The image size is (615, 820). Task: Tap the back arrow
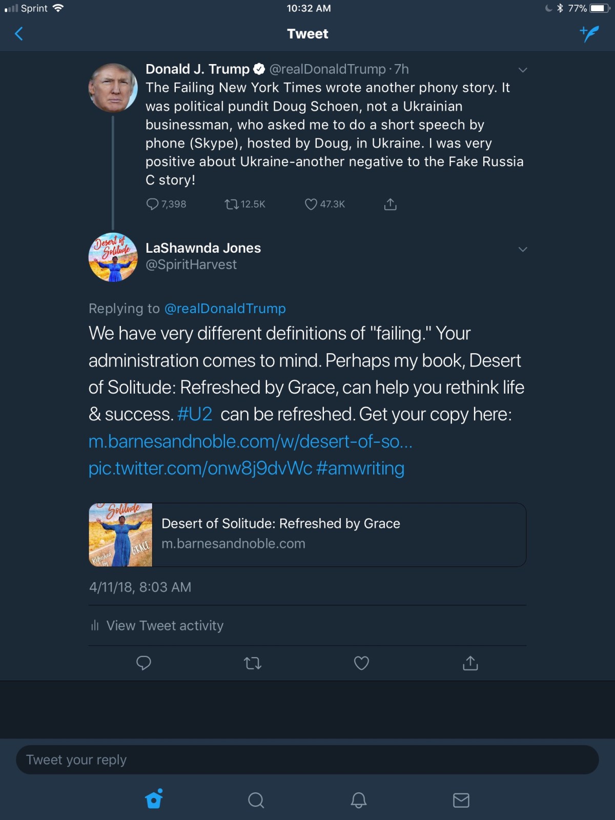tap(19, 34)
